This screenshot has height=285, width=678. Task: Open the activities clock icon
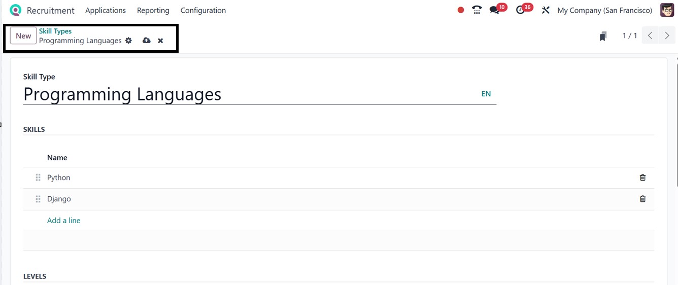[520, 10]
